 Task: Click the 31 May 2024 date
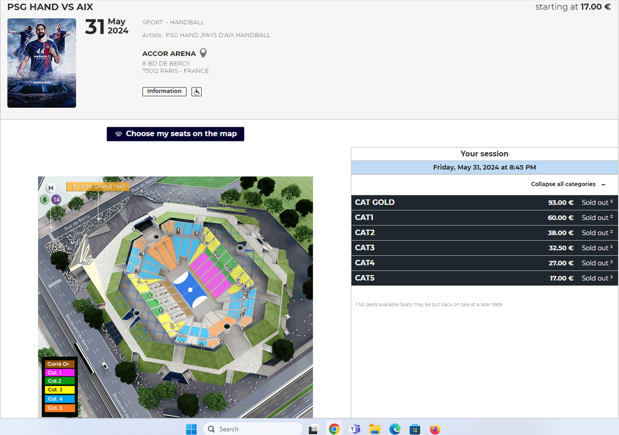pyautogui.click(x=107, y=27)
